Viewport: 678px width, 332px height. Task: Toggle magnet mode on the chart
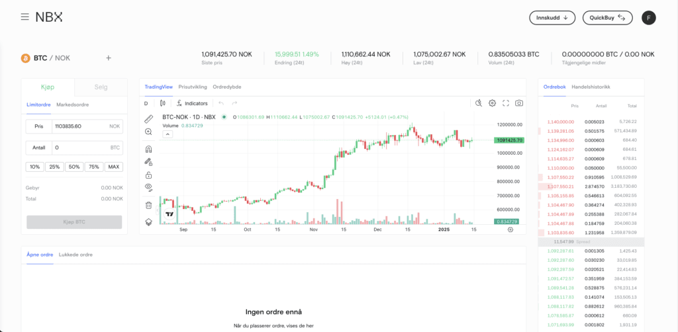click(148, 149)
